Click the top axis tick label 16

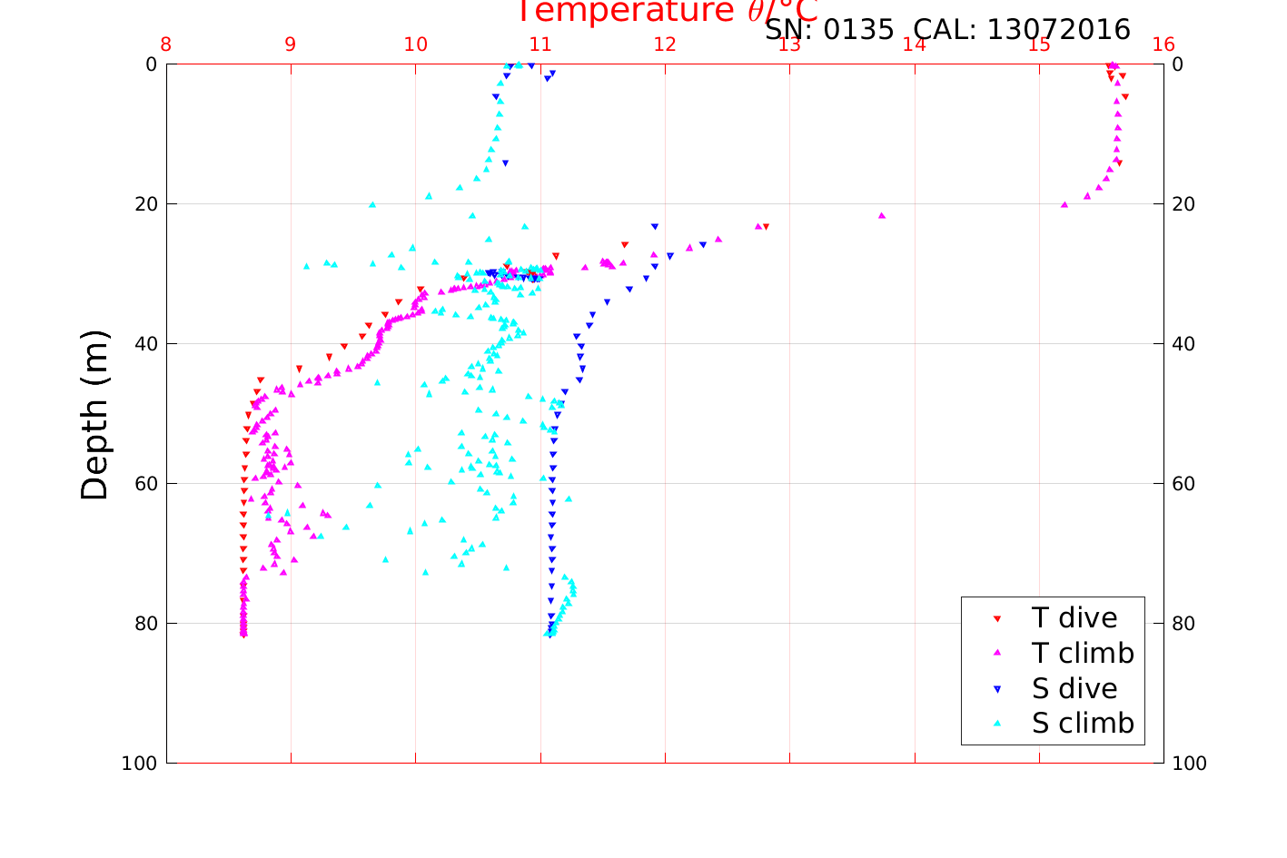pyautogui.click(x=1163, y=44)
